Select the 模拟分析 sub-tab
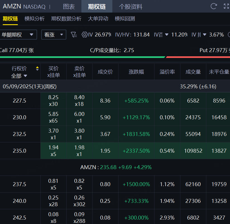The height and width of the screenshot is (224, 230). click(x=35, y=19)
